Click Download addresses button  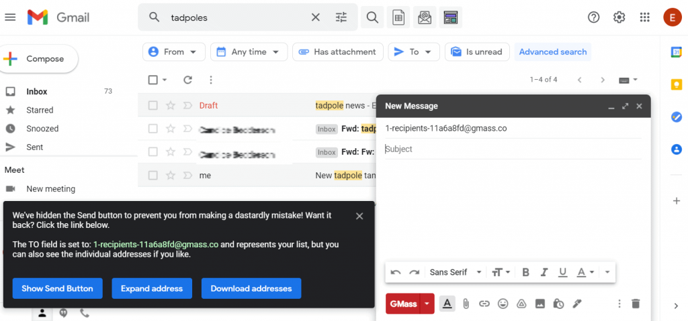pos(251,289)
